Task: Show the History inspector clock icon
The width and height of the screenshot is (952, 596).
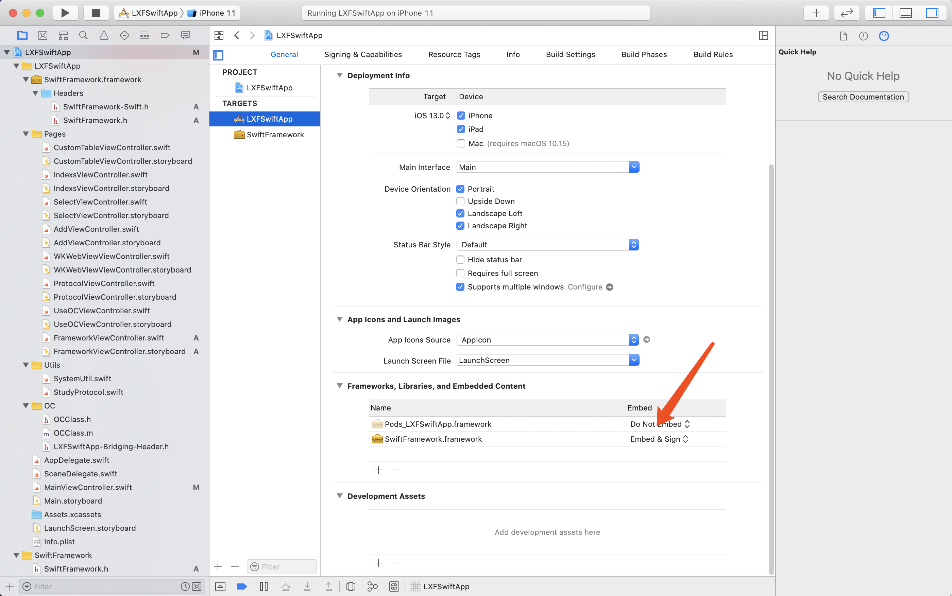Action: (x=863, y=36)
